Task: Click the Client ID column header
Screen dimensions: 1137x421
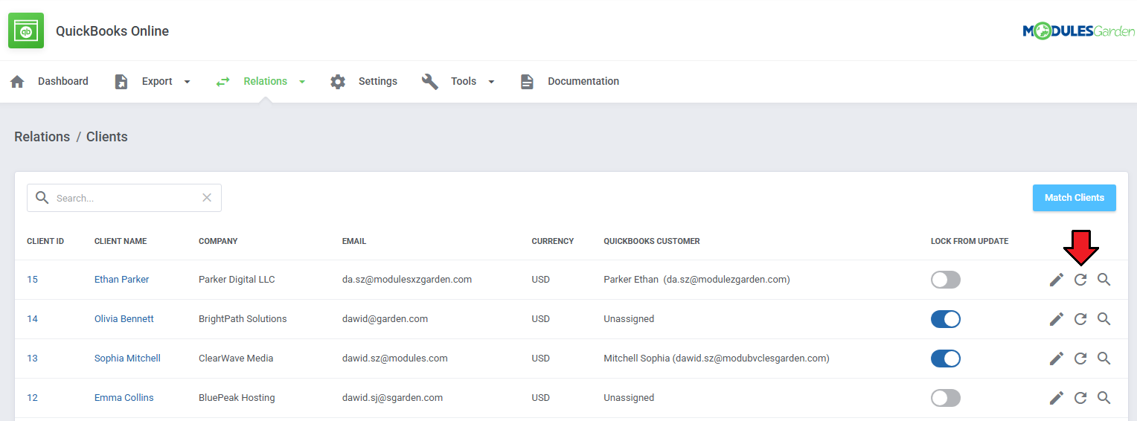Action: click(x=45, y=241)
